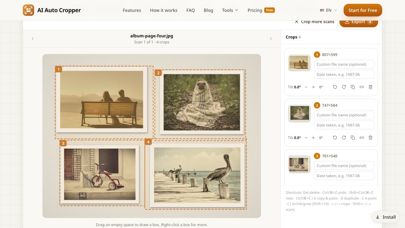
Task: Go to previous scan arrow
Action: [33, 39]
